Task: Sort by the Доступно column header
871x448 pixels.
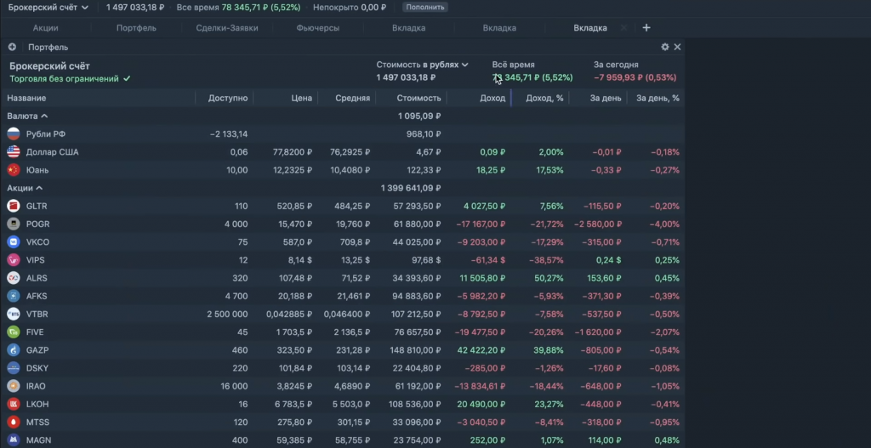Action: (228, 99)
